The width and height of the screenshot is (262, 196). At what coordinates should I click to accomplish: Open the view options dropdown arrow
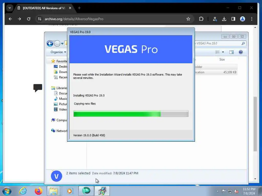(223, 52)
